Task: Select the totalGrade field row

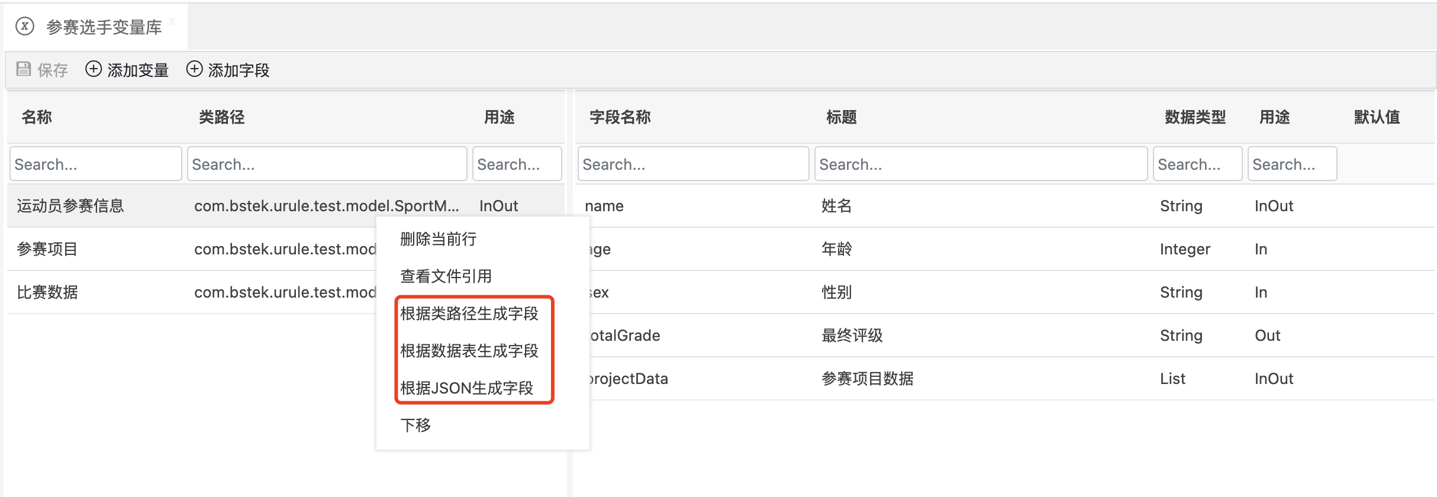Action: [888, 335]
